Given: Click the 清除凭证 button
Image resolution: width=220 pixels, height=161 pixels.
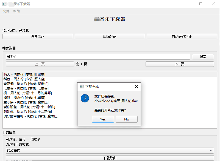Looking at the screenshot, I should 110,36.
